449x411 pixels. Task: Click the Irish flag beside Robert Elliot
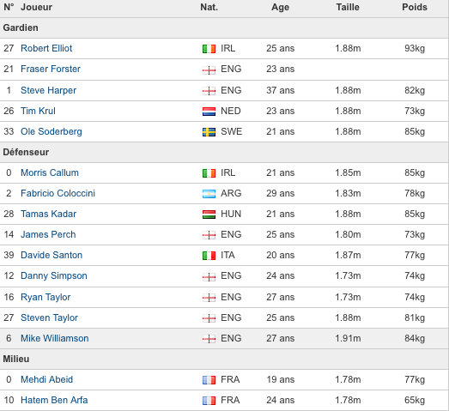point(209,49)
